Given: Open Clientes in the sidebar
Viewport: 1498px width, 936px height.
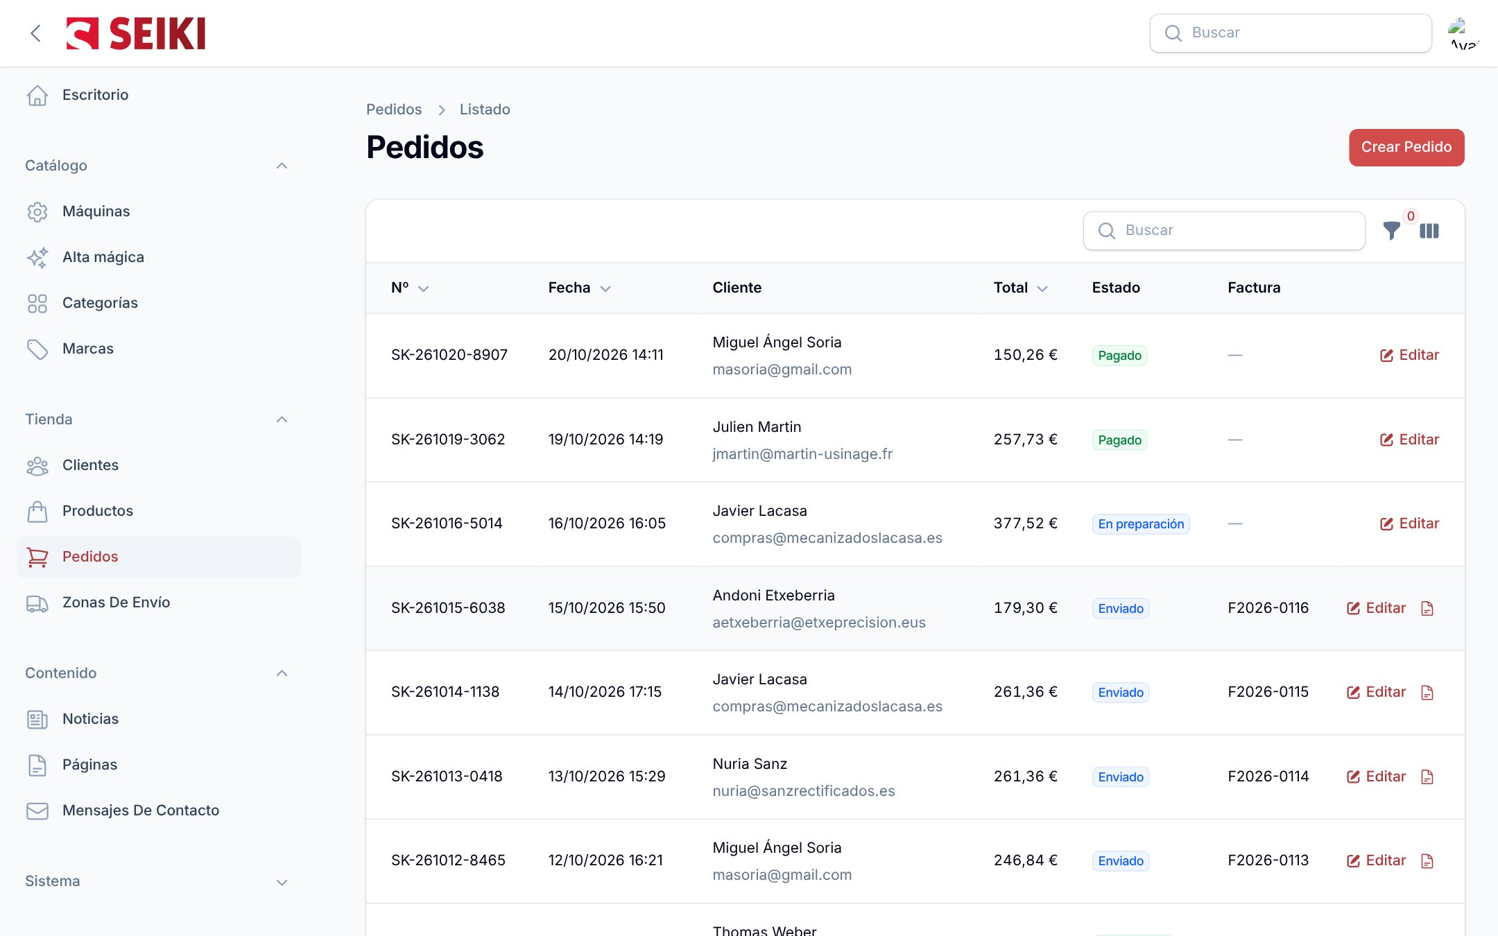Looking at the screenshot, I should 159,465.
